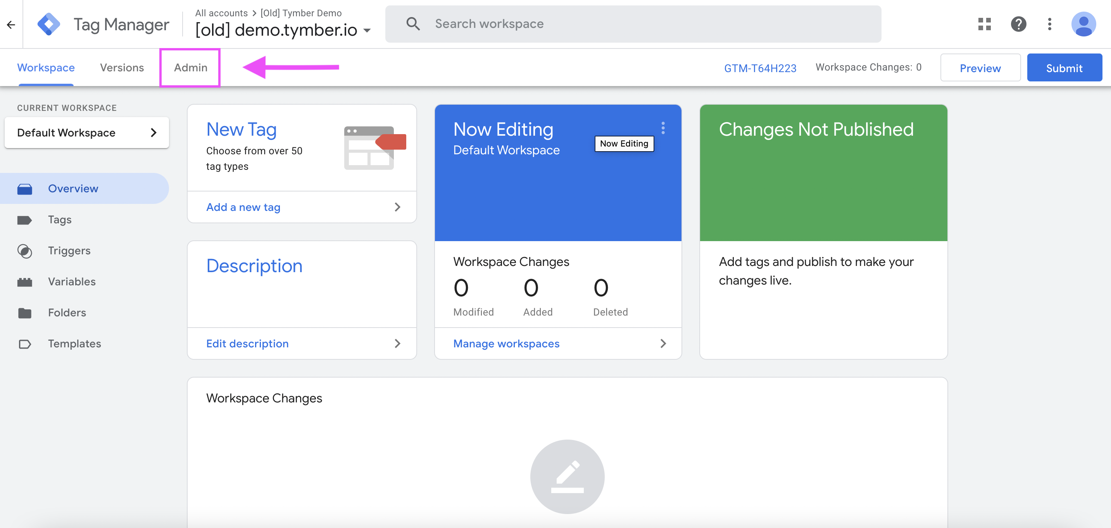Open the GTM-T64H223 container link
Image resolution: width=1111 pixels, height=528 pixels.
760,68
